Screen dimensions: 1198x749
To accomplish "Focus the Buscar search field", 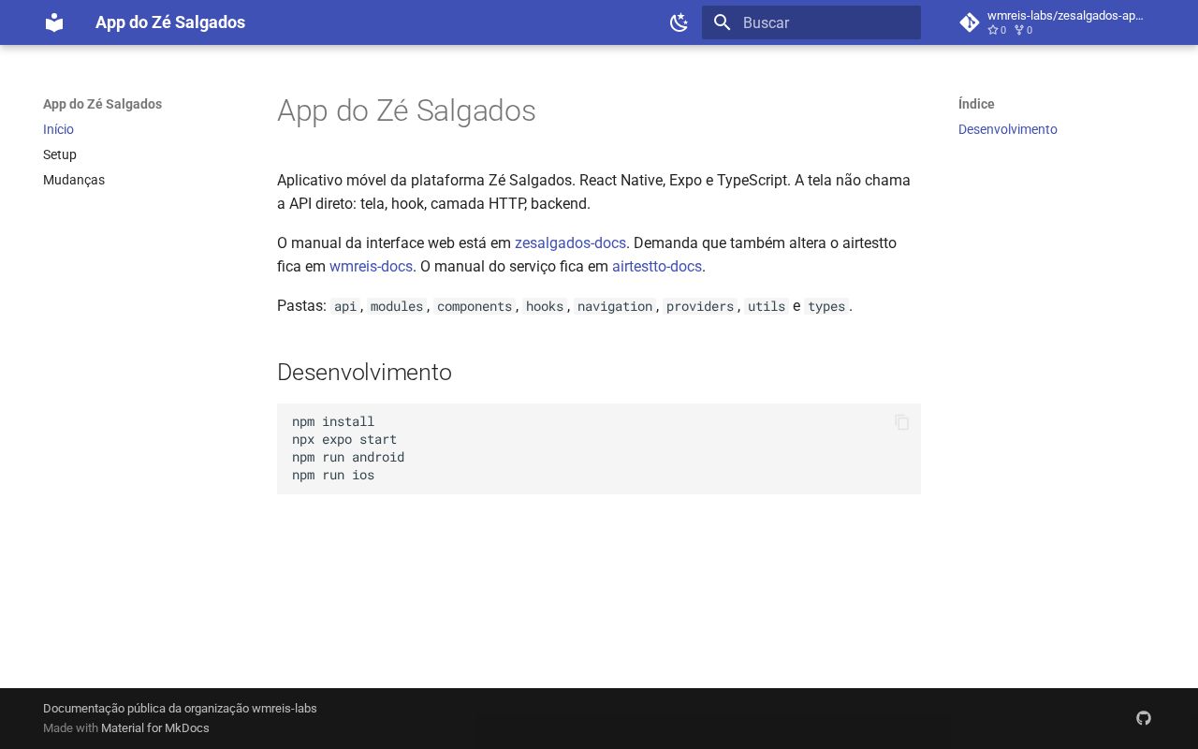I will pyautogui.click(x=811, y=22).
